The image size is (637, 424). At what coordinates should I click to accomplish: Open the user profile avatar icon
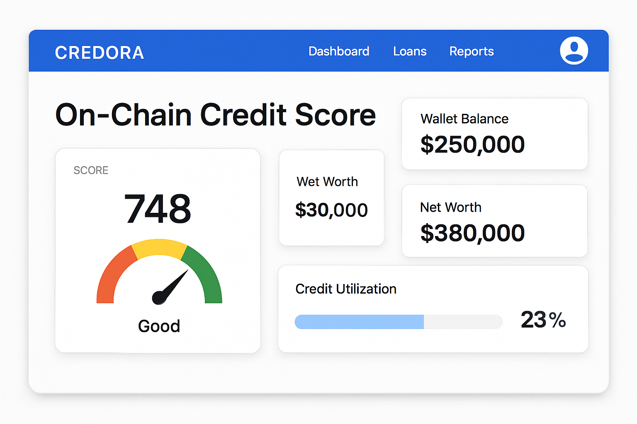574,51
